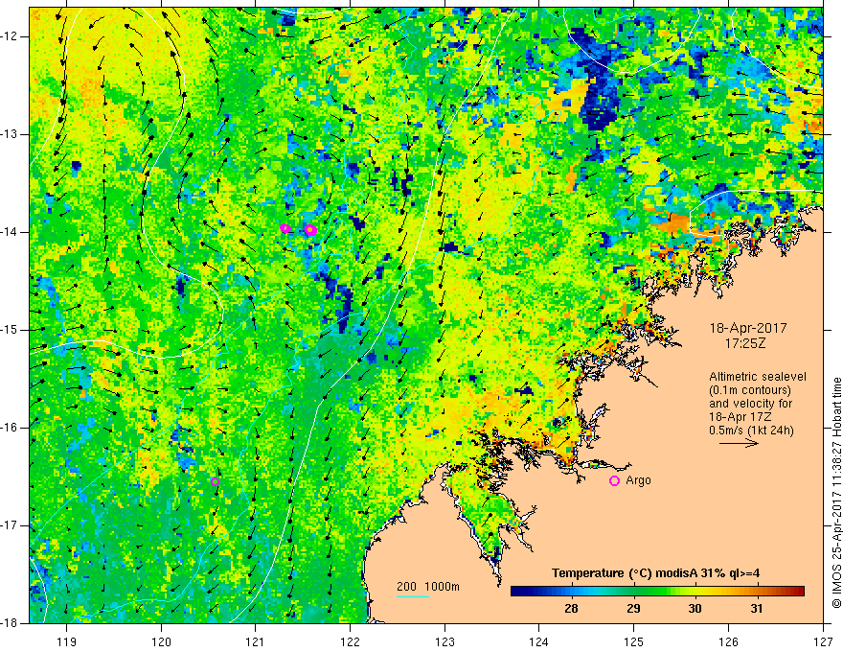Click the longitude axis label '127'
This screenshot has width=843, height=652.
823,641
